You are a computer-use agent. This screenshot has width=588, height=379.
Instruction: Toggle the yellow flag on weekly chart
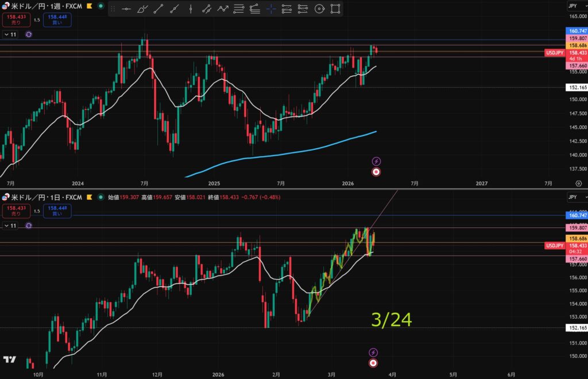tap(90, 6)
